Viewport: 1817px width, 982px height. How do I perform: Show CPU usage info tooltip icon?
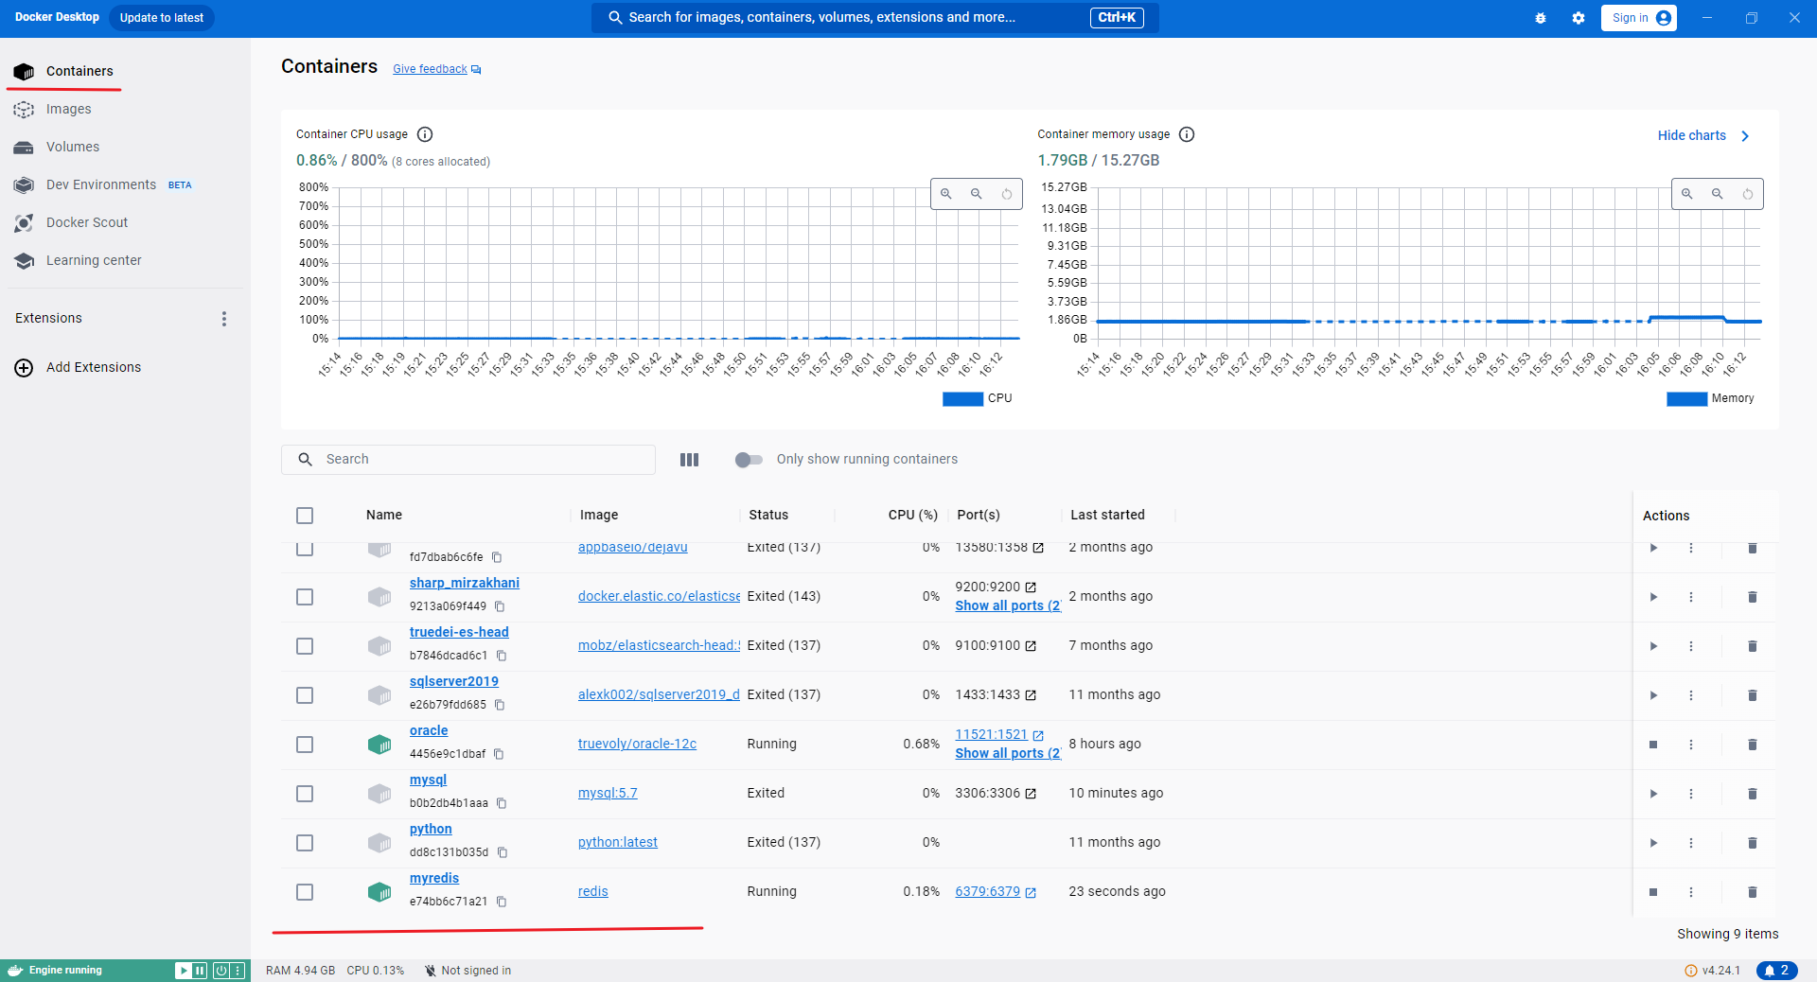[425, 134]
